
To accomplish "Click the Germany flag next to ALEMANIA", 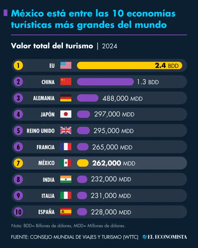I will (x=66, y=98).
